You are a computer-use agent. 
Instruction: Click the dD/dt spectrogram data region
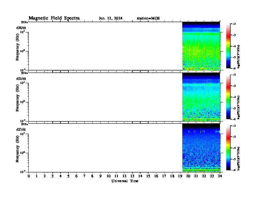tap(201, 97)
